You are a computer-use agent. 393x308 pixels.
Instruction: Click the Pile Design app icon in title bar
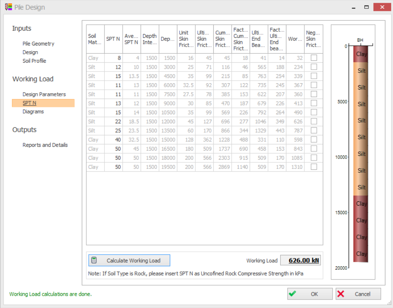point(8,7)
